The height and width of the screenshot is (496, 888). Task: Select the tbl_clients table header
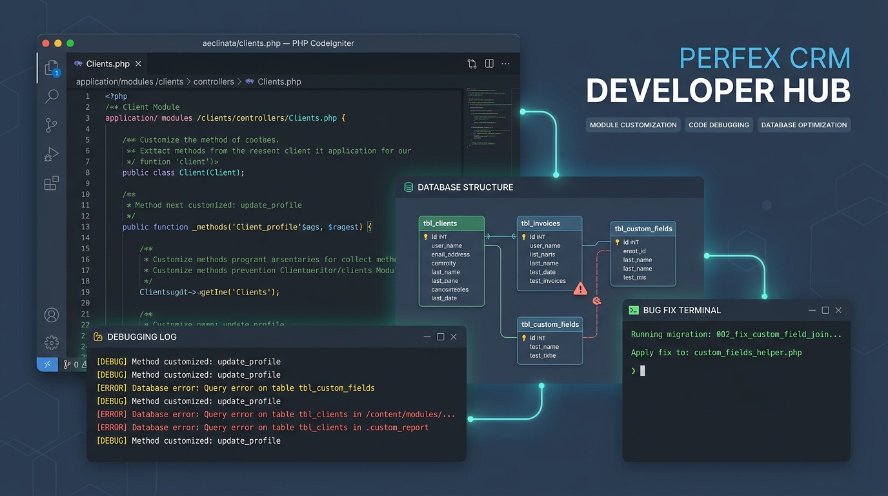452,223
